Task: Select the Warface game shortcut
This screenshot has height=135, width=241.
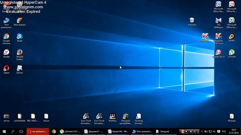Action: coord(112,118)
